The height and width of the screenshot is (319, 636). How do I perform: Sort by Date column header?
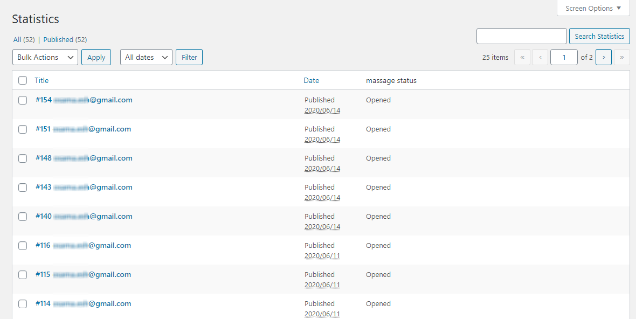click(x=311, y=80)
